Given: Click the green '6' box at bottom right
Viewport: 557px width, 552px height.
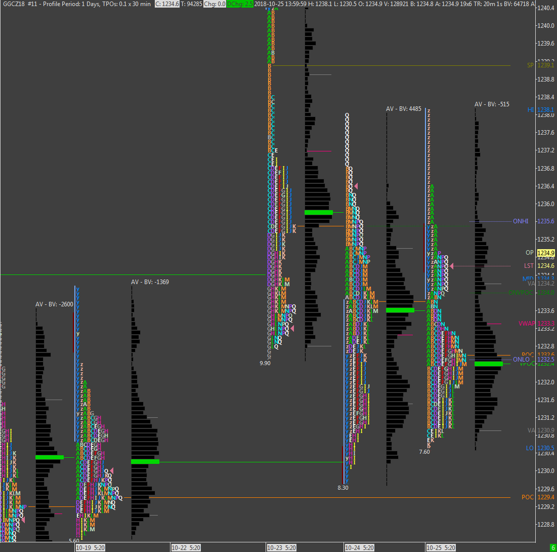Looking at the screenshot, I should tap(553, 548).
